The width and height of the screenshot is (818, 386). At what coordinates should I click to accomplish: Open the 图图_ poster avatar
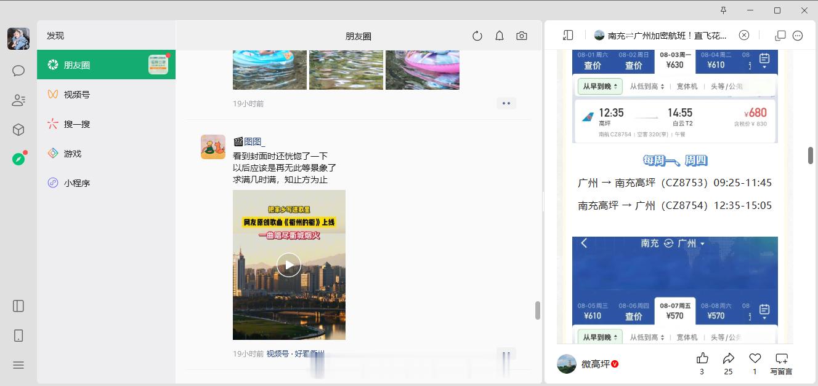click(213, 147)
